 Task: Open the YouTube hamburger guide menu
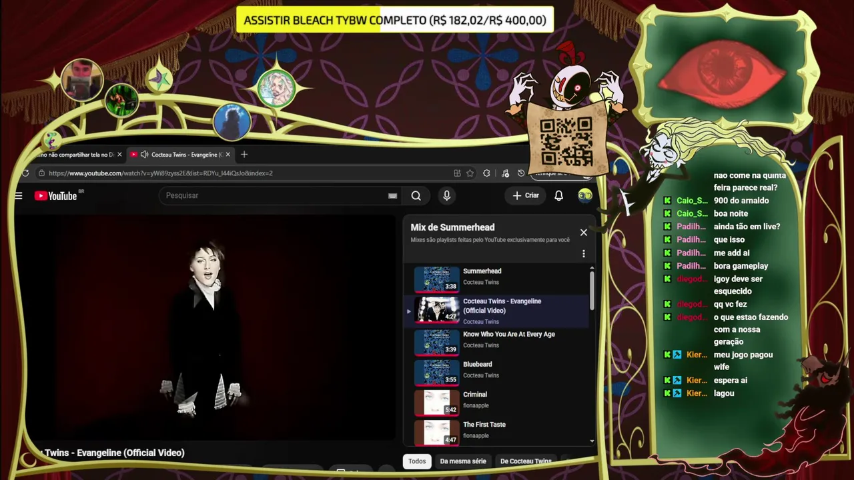point(19,195)
